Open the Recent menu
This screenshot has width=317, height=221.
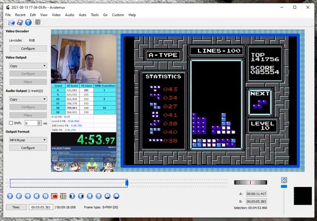point(20,15)
